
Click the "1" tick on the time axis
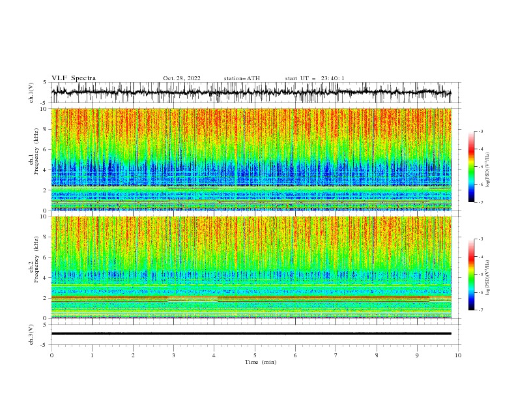coord(92,355)
